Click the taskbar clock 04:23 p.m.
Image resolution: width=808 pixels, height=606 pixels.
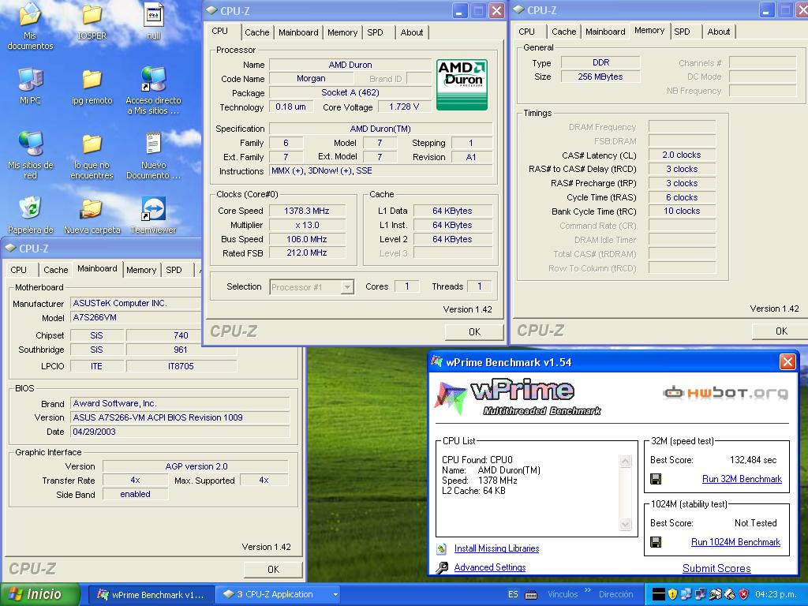[776, 595]
